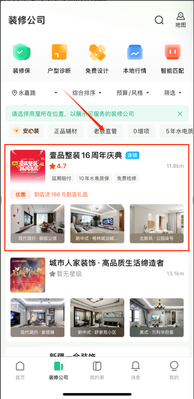The width and height of the screenshot is (194, 399).
Task: Switch to the 我的家 tab
Action: click(97, 370)
